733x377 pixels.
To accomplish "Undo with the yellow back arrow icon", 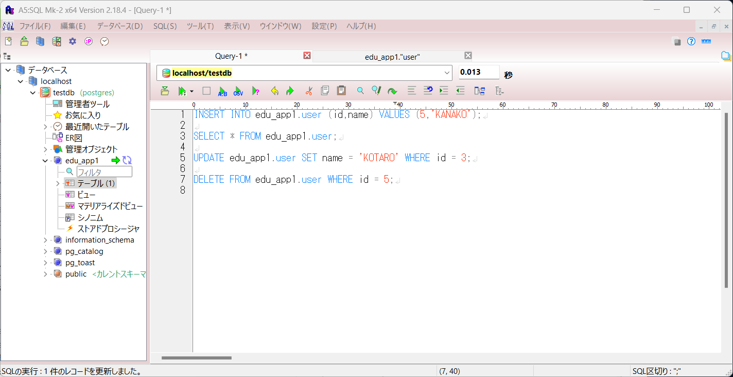I will tap(275, 91).
